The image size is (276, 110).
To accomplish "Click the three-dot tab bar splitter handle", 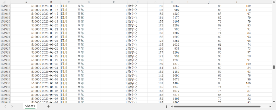I will pos(167,106).
